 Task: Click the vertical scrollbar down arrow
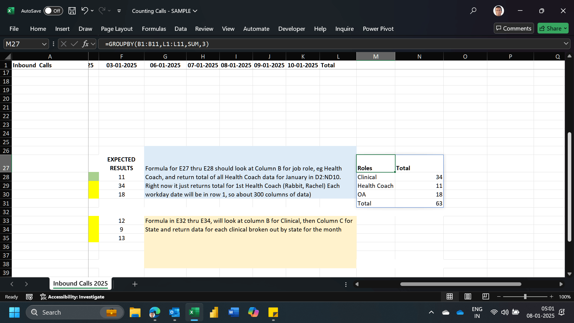point(569,274)
